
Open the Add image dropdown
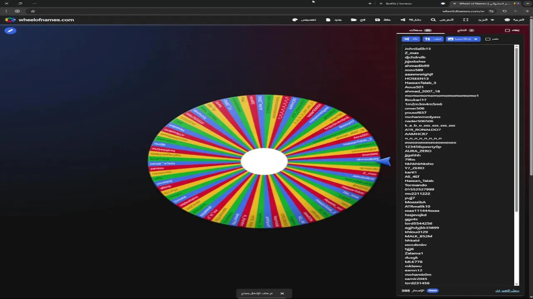pyautogui.click(x=463, y=39)
